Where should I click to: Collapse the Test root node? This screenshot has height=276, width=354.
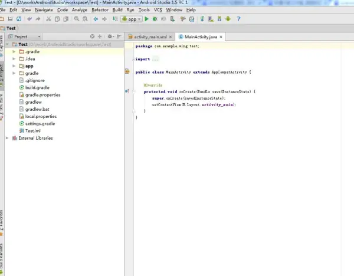(8, 44)
